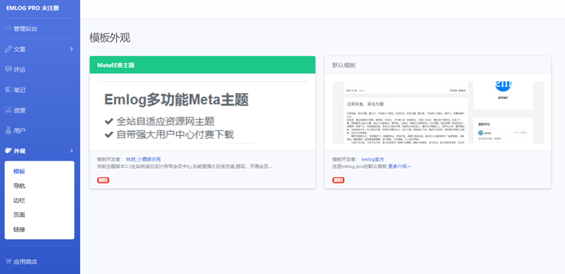
Task: Click the EMLOG PRO 未注册 brand title
Action: (x=32, y=8)
